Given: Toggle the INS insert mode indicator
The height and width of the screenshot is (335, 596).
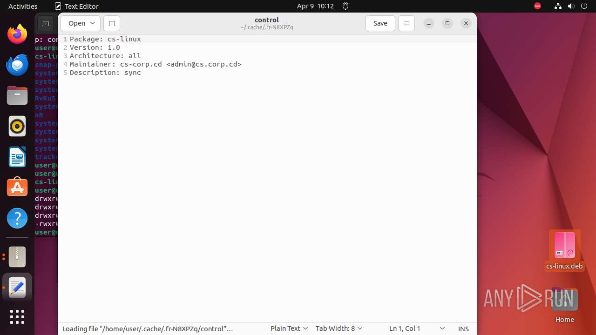Looking at the screenshot, I should (463, 328).
